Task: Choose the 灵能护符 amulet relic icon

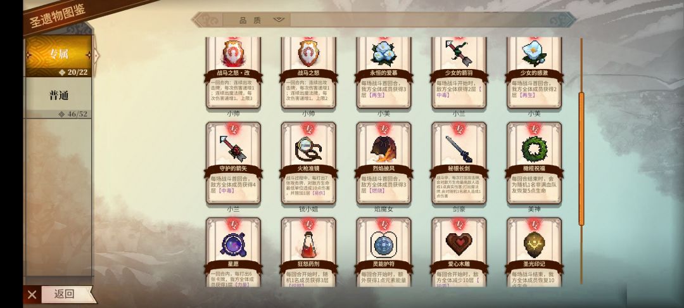Action: pyautogui.click(x=384, y=244)
